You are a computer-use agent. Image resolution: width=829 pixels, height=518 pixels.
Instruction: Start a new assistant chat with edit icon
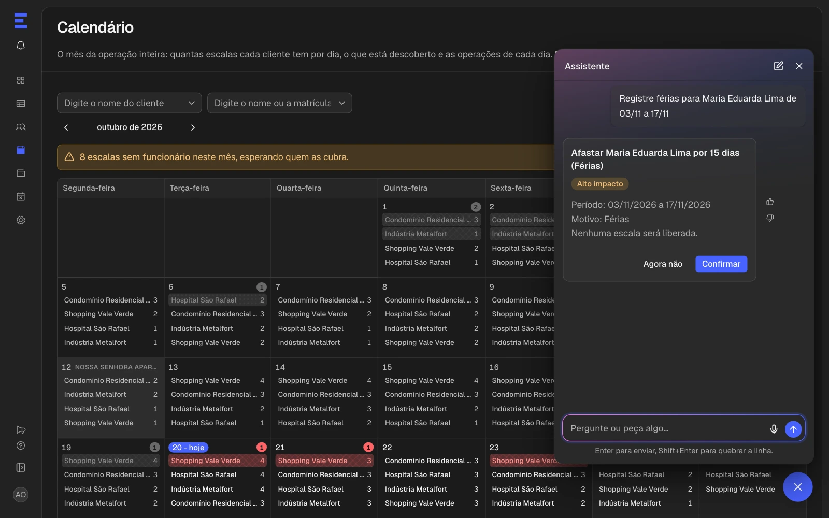coord(778,66)
